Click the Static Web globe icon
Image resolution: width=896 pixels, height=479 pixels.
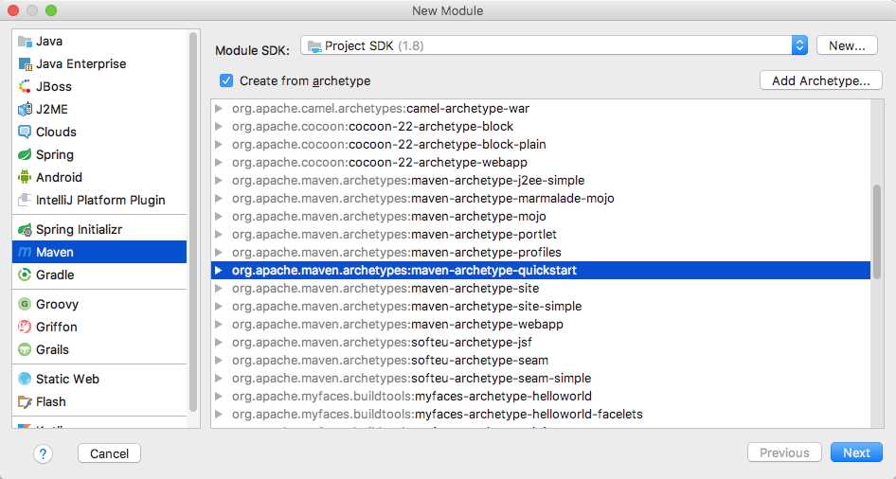25,379
